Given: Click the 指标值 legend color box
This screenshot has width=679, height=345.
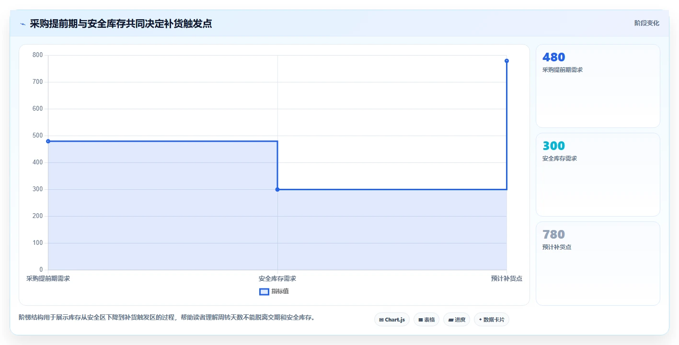Looking at the screenshot, I should 264,291.
